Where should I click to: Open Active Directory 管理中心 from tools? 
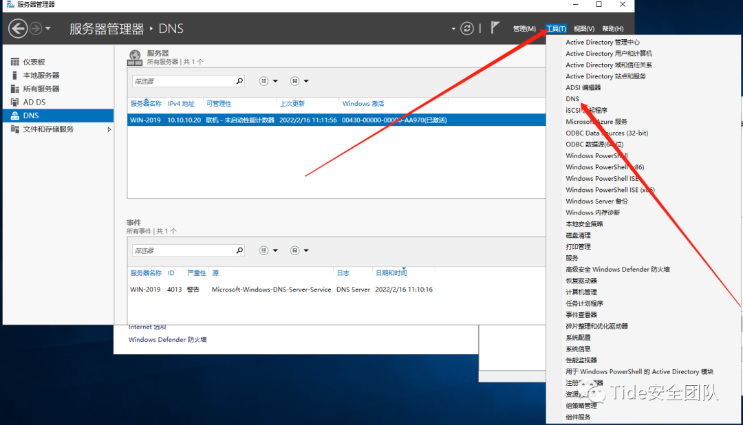[602, 42]
